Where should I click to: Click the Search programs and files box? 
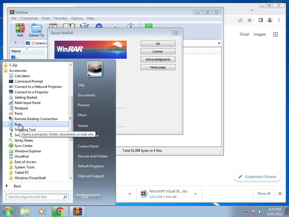[37, 197]
